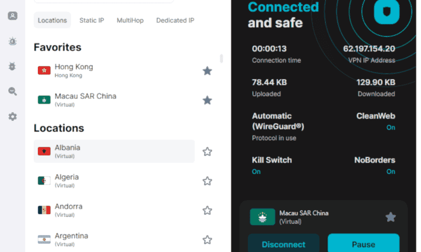Open the Antivirus bug sidebar icon
Image resolution: width=421 pixels, height=252 pixels.
point(12,66)
